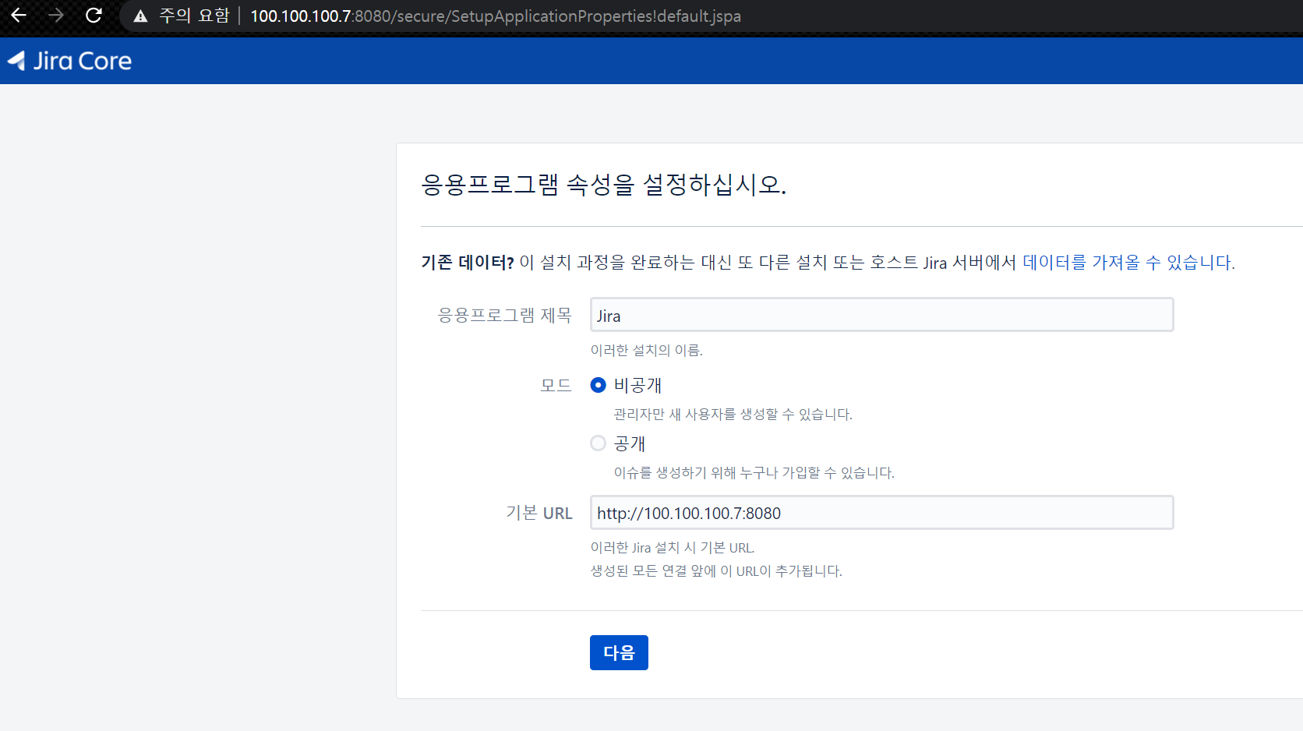1303x731 pixels.
Task: Click the 응용프로그램 제목 field label
Action: (505, 315)
